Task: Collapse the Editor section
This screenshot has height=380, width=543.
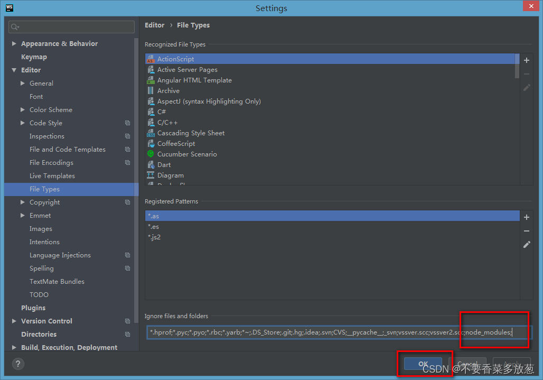Action: point(14,70)
